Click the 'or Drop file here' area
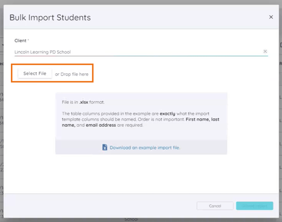This screenshot has height=222, width=282. coord(72,74)
